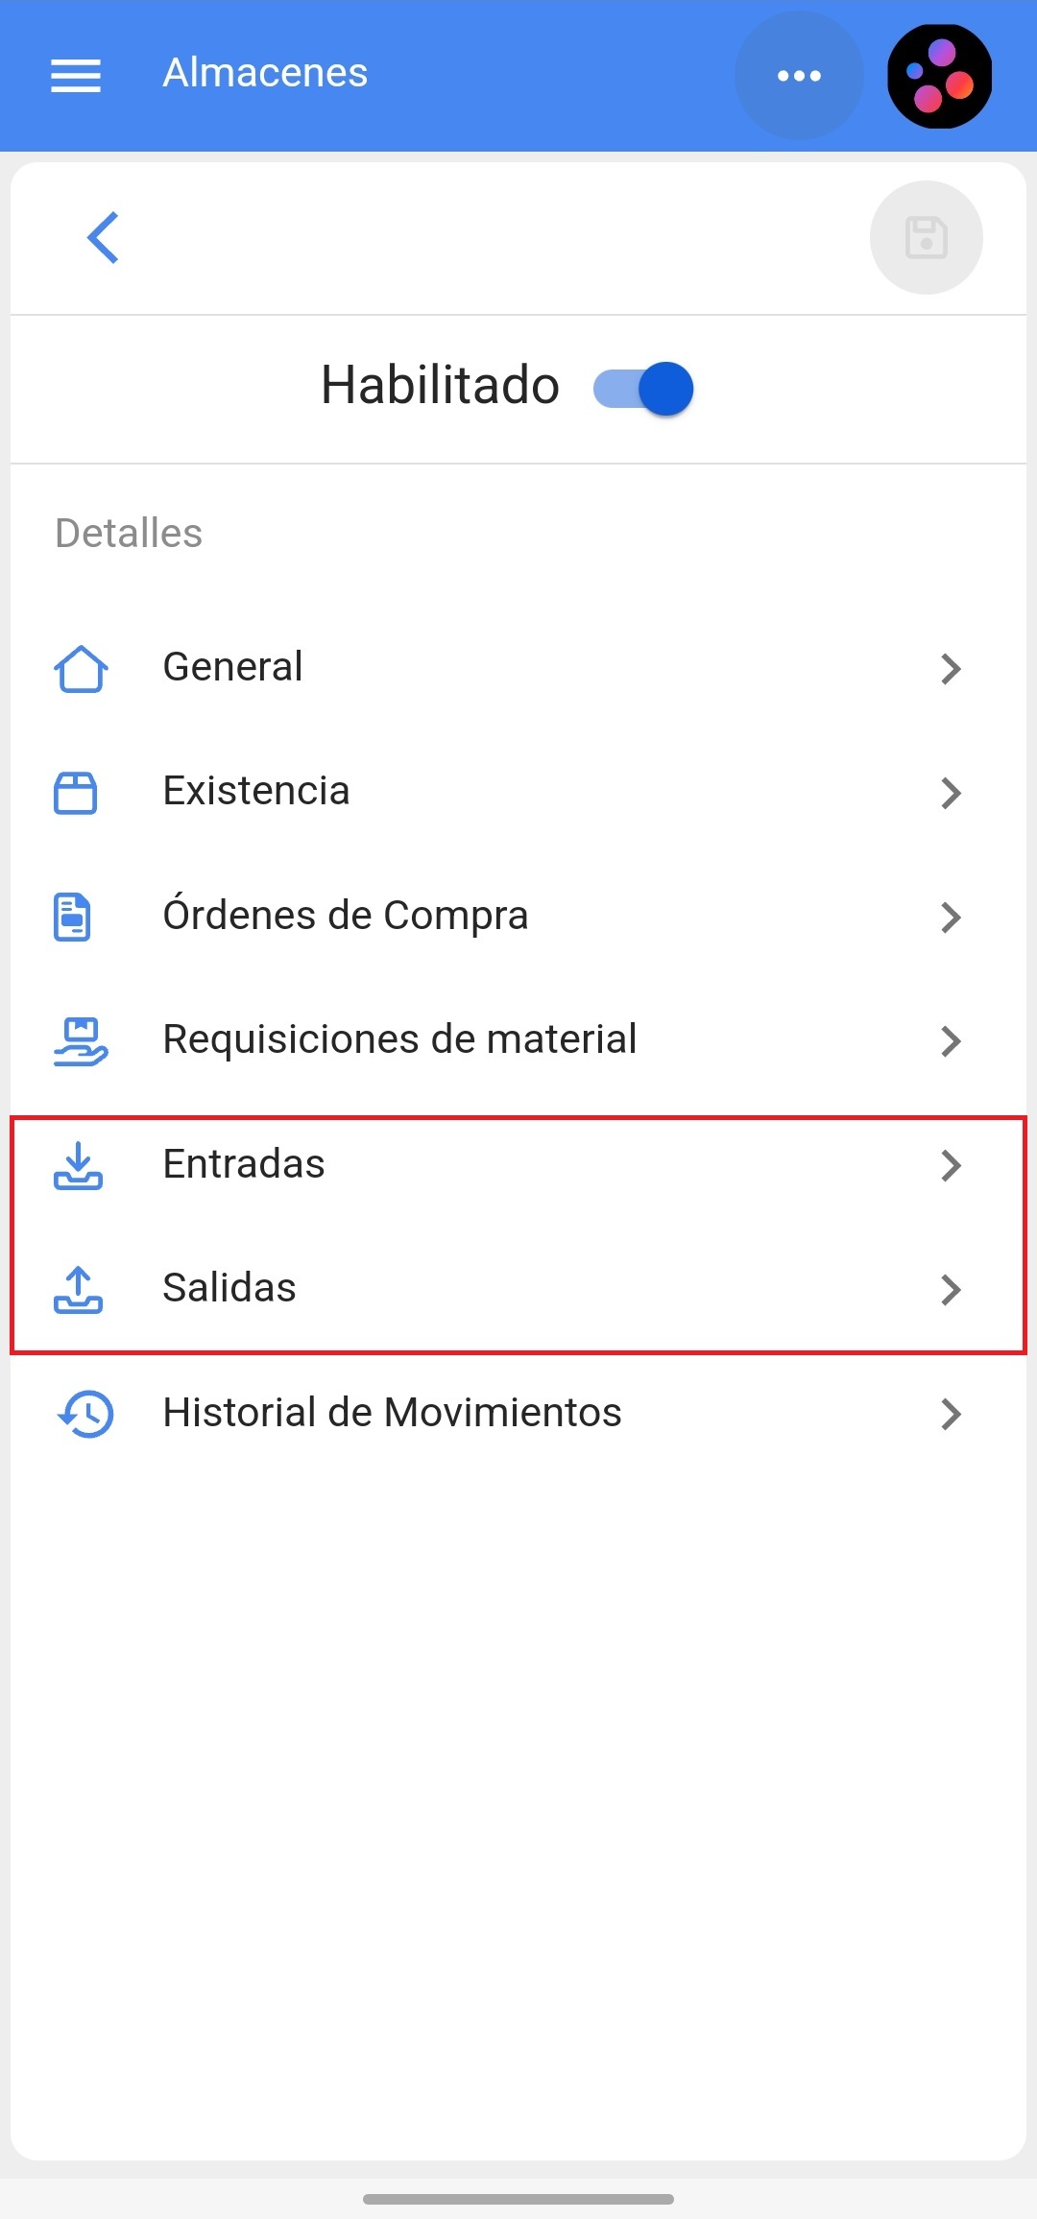This screenshot has height=2219, width=1037.
Task: Tap the download tray icon for Entradas
Action: point(78,1165)
